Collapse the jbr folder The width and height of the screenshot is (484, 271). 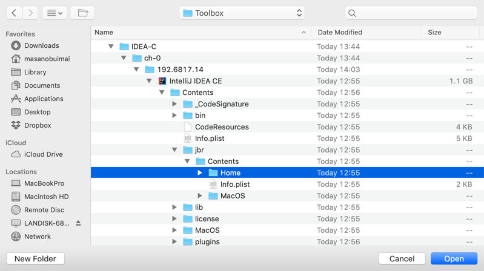174,150
